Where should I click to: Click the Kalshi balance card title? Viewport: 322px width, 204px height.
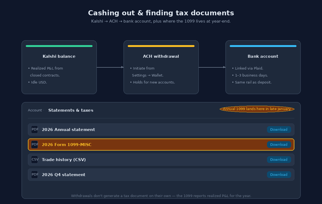(x=59, y=56)
